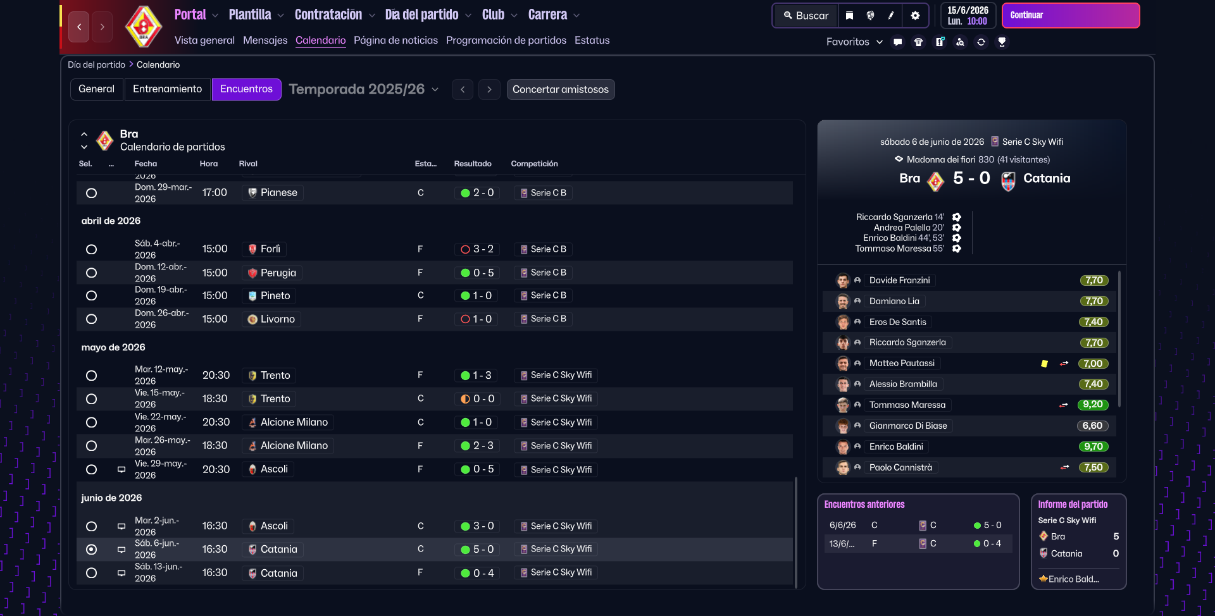
Task: Click Concertar amistosos button
Action: click(x=560, y=90)
